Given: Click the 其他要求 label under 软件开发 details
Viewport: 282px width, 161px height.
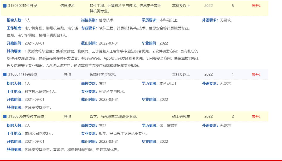Looking at the screenshot, I should (15, 51).
